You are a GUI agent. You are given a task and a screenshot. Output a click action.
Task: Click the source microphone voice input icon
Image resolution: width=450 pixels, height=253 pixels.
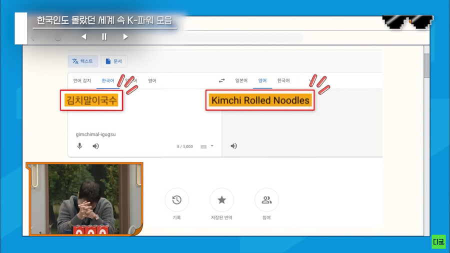point(80,146)
